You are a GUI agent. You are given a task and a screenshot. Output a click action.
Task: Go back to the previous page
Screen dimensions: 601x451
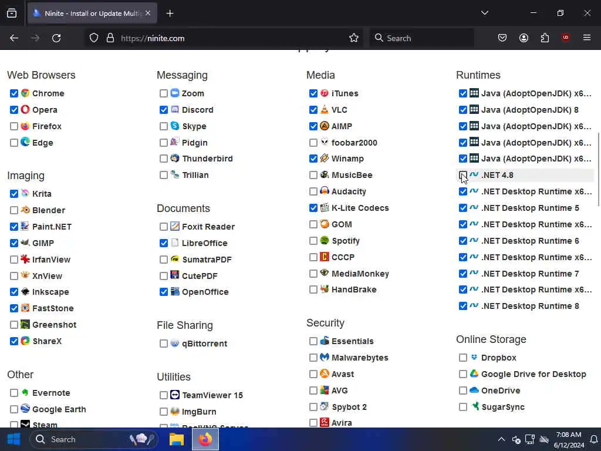(14, 38)
